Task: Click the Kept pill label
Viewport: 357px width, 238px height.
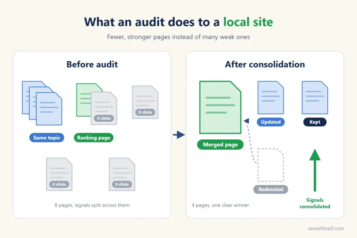Action: pos(315,122)
